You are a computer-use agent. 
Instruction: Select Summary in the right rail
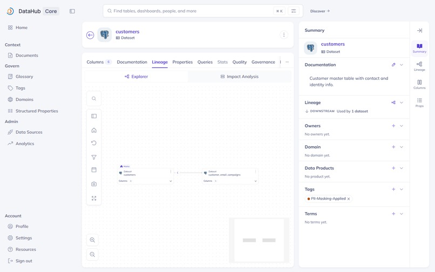click(x=419, y=47)
